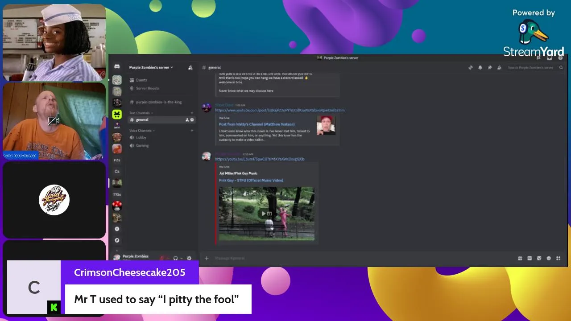Viewport: 571px width, 321px height.
Task: Collapse the Voice Channels category
Action: coord(142,131)
